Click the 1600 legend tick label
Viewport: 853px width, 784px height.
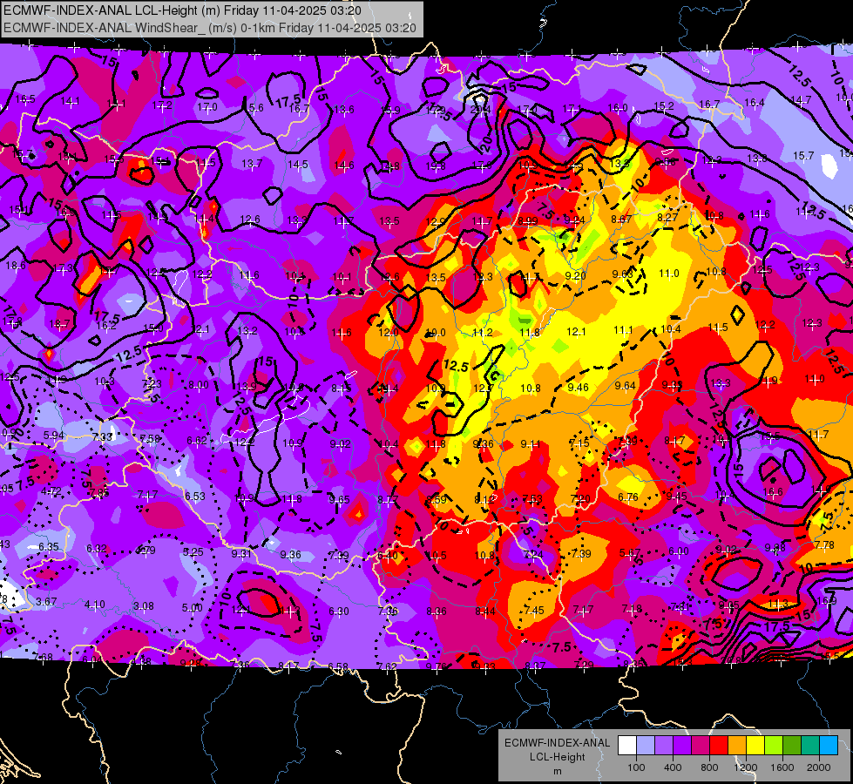click(782, 767)
